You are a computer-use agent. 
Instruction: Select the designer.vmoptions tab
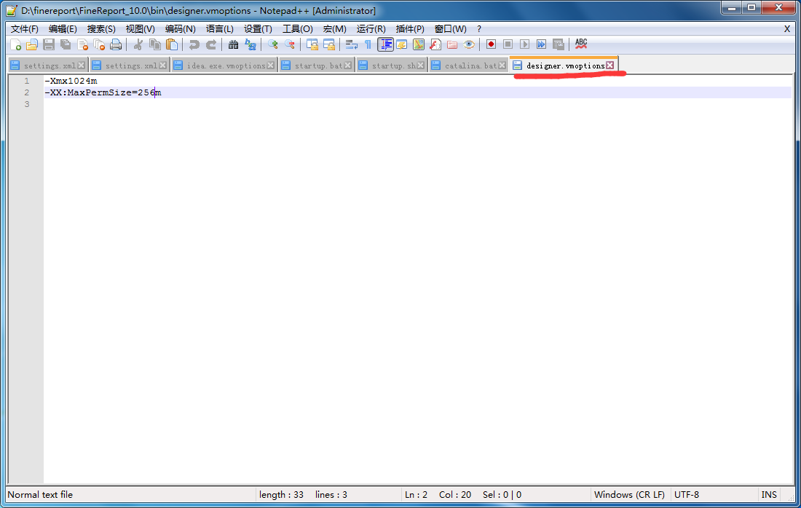coord(565,66)
